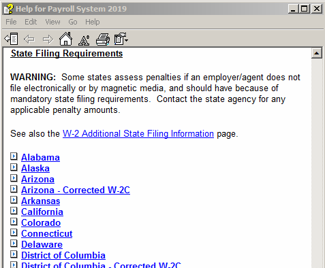Expand the arrow beside Alaska

coord(14,167)
